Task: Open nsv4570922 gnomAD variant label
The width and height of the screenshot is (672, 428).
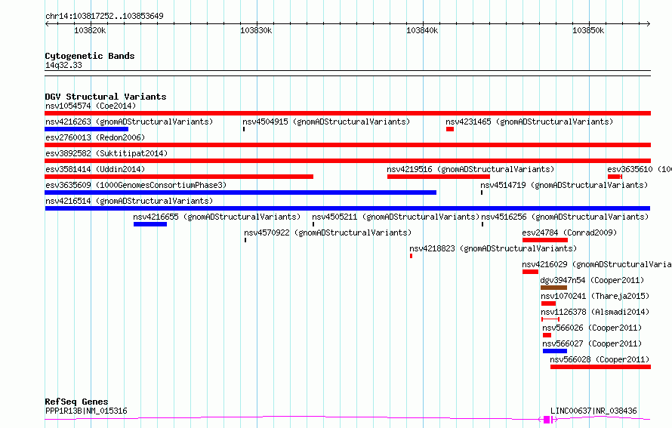Action: pyautogui.click(x=328, y=232)
